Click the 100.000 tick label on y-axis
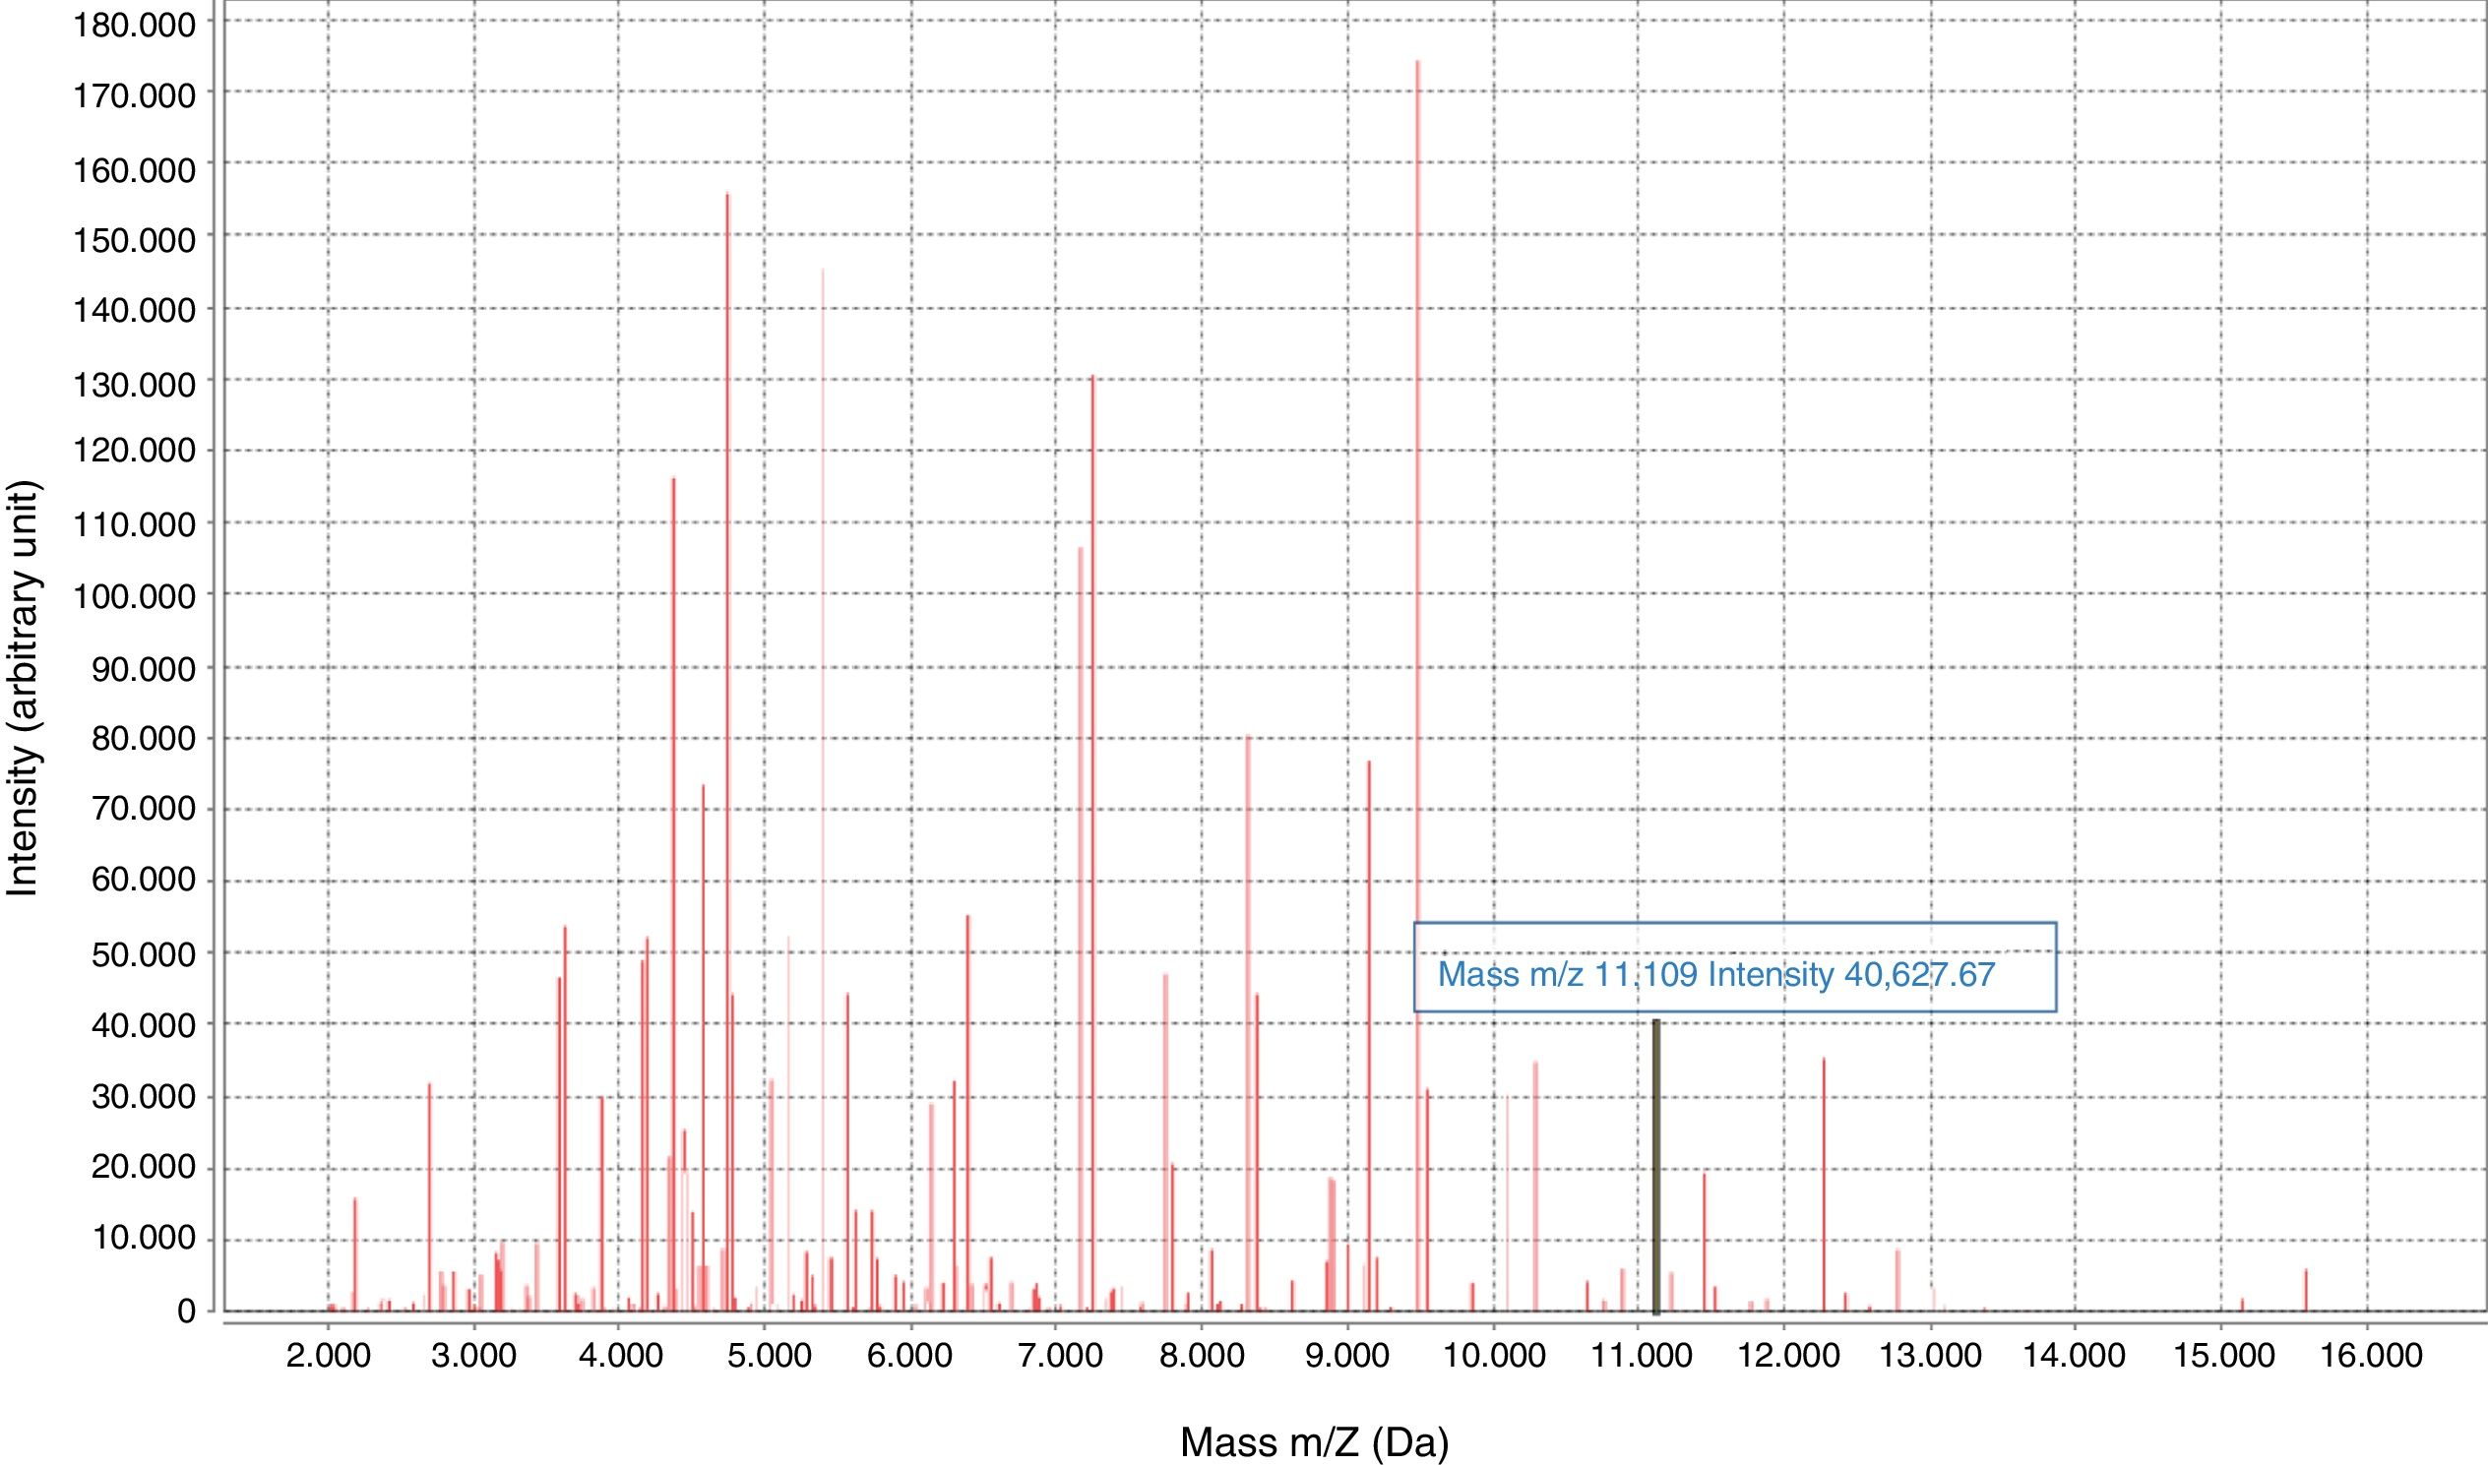 click(x=134, y=597)
